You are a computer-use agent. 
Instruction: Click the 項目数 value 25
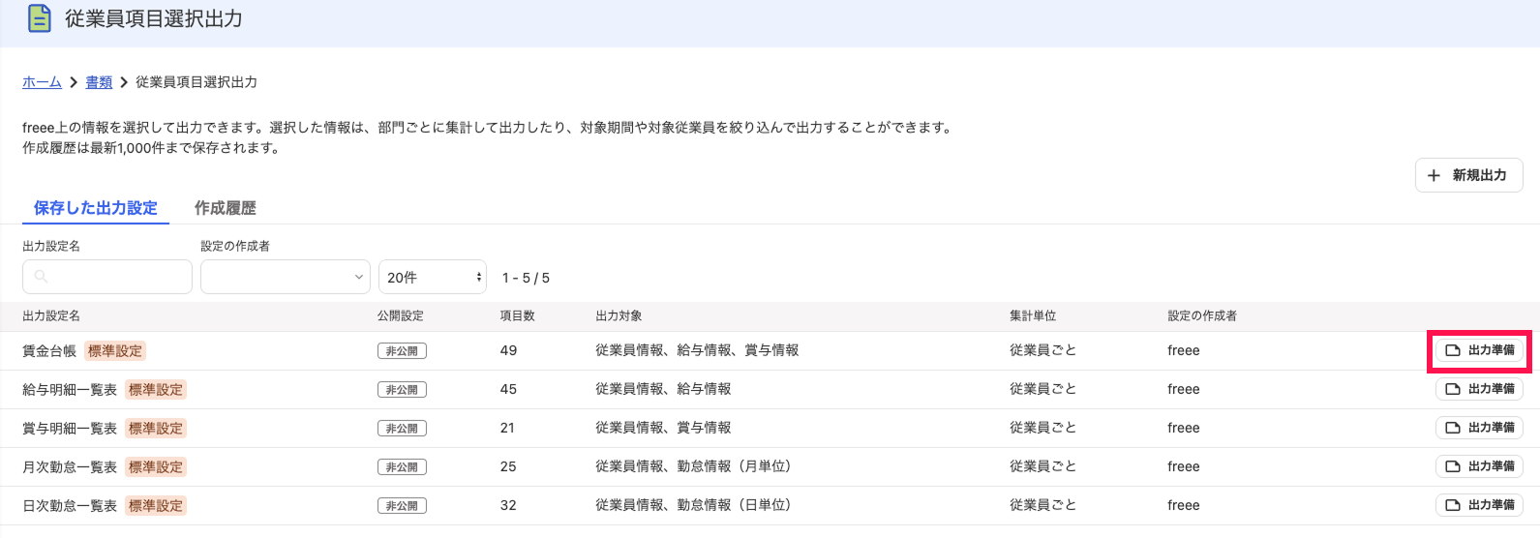508,466
